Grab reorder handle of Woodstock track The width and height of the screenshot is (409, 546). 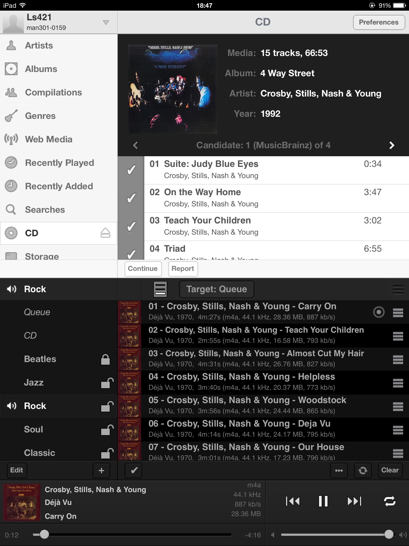(398, 406)
